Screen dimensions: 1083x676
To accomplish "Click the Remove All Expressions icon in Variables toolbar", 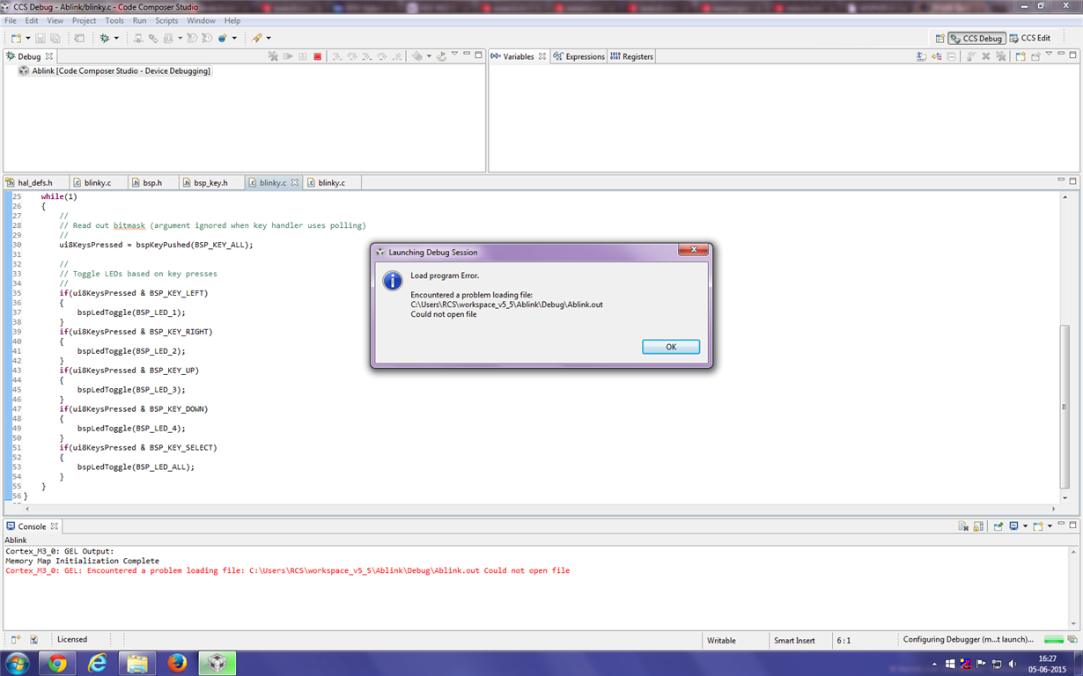I will click(x=1000, y=55).
